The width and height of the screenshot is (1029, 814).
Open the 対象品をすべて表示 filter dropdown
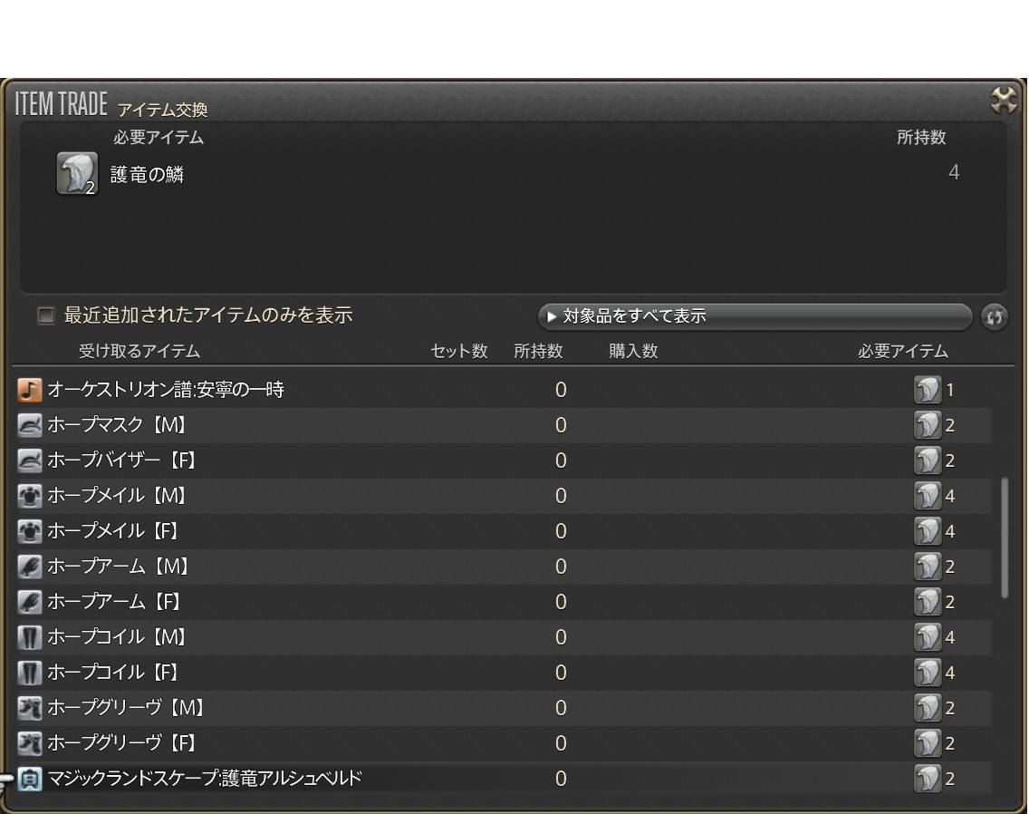[x=754, y=316]
